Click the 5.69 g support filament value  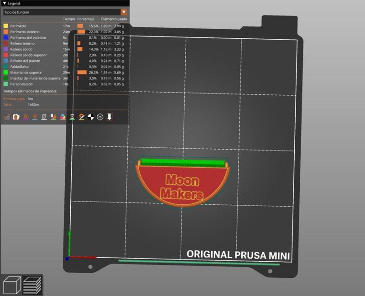tap(119, 73)
